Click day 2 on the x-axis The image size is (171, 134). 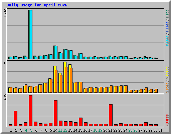(x=16, y=130)
